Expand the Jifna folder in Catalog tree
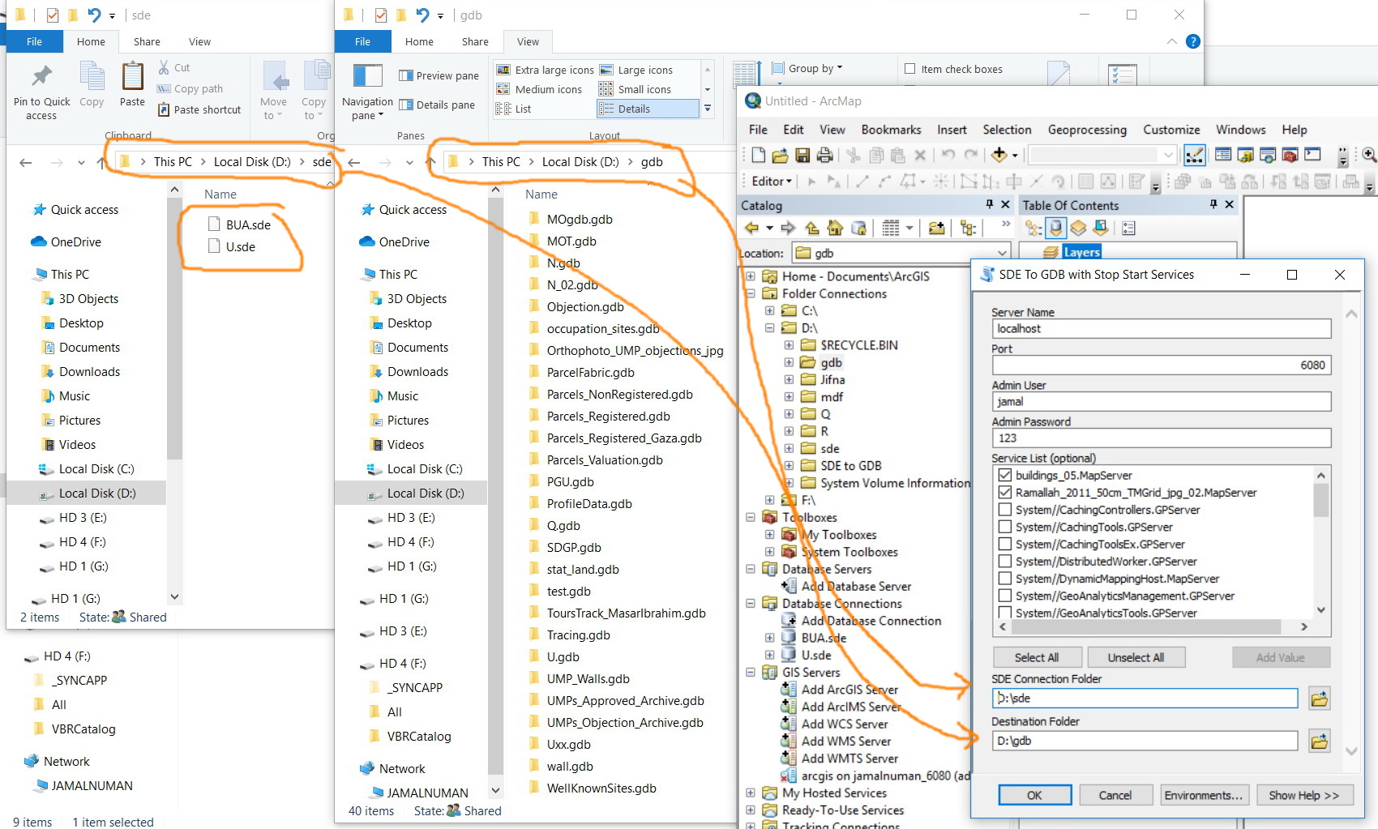This screenshot has height=829, width=1378. point(789,379)
